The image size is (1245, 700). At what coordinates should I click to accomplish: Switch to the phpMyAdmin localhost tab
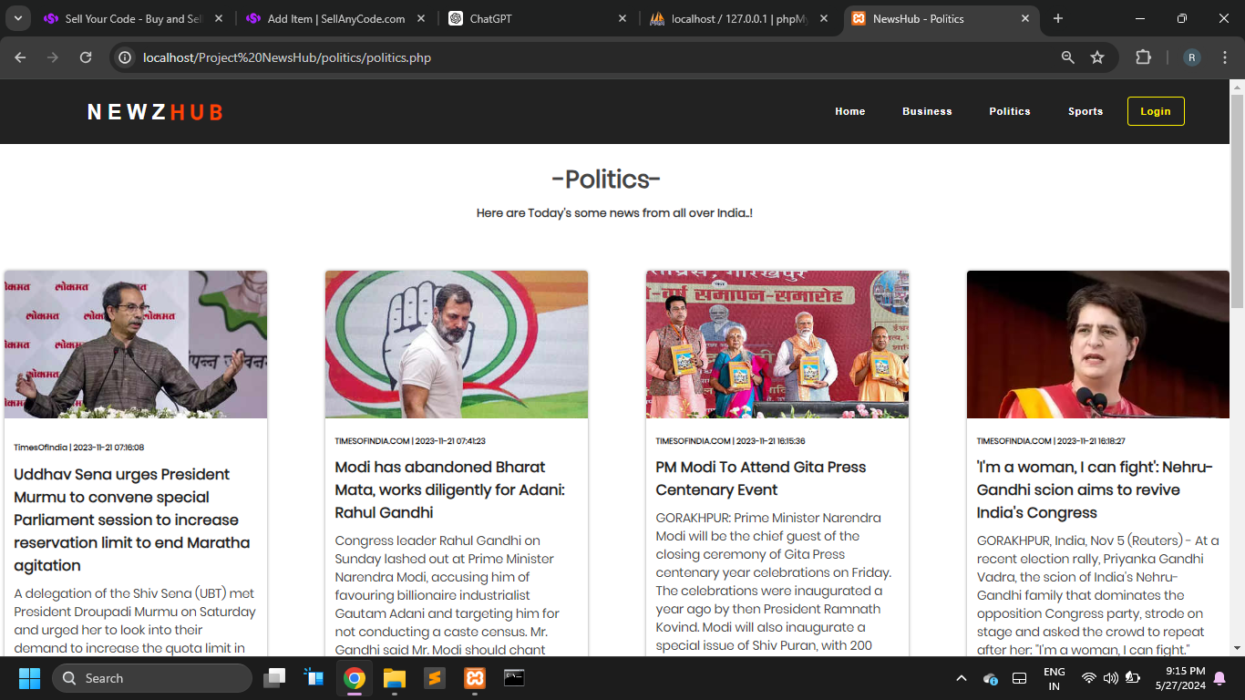[738, 18]
